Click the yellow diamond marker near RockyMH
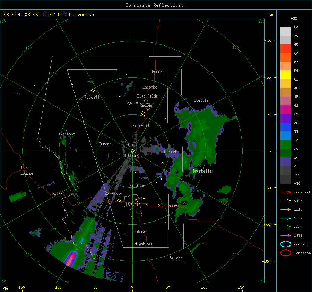 click(93, 91)
